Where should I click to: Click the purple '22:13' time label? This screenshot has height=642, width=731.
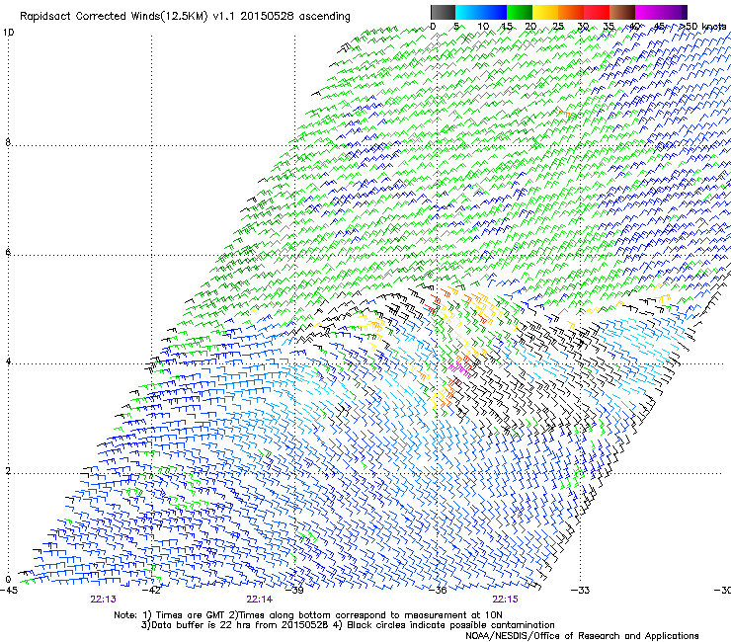pyautogui.click(x=104, y=600)
